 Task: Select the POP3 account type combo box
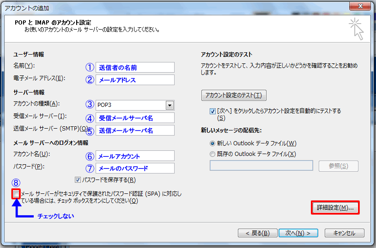tap(135, 105)
